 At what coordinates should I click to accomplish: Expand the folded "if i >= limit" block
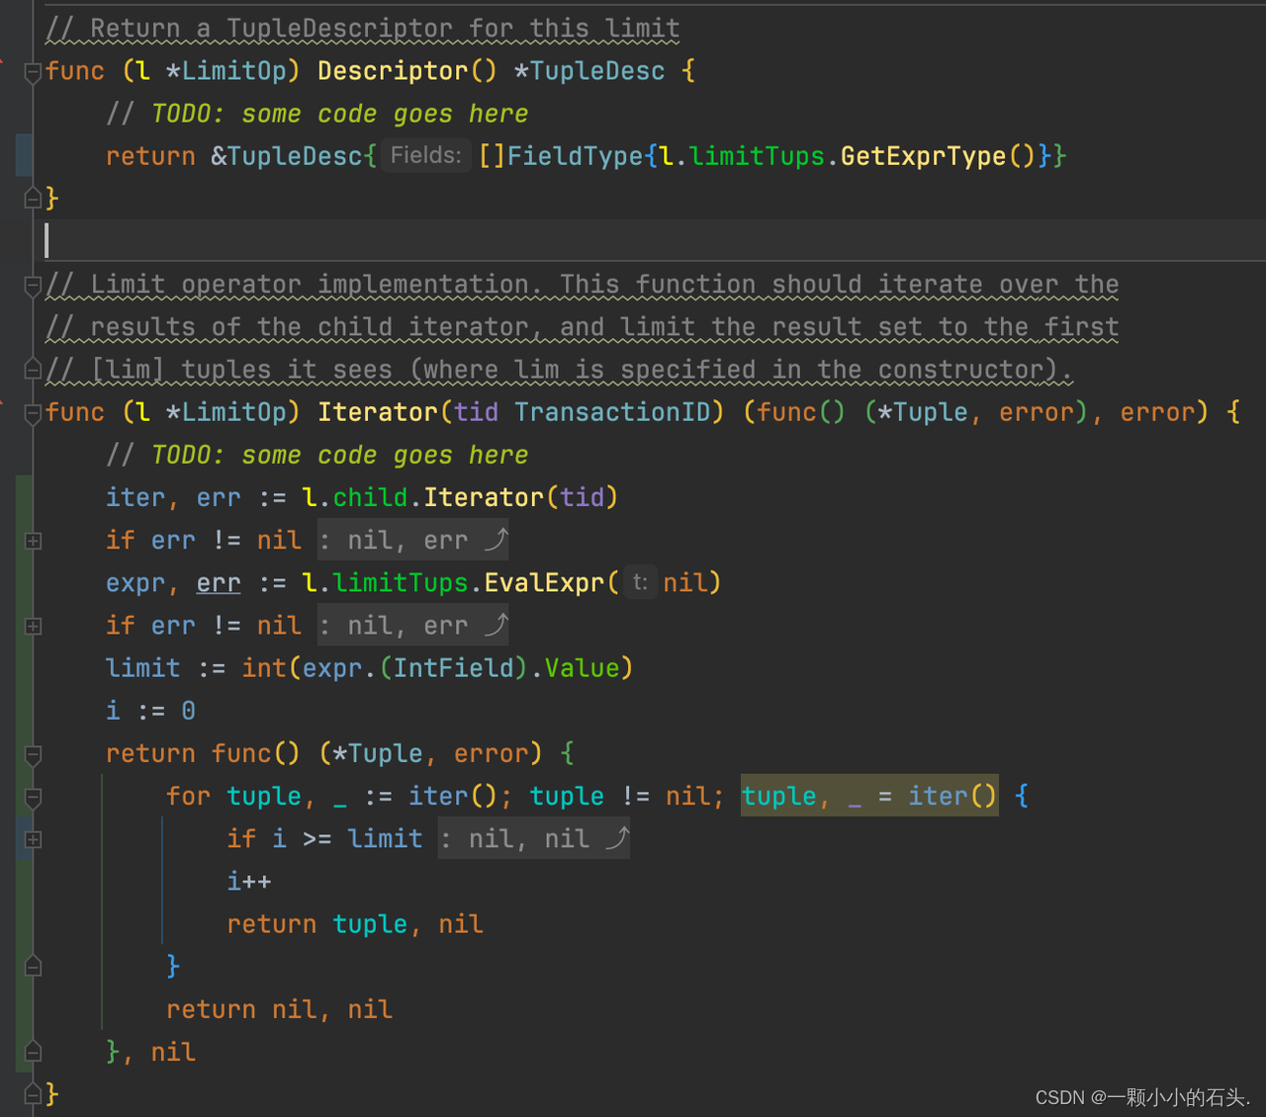pos(33,839)
